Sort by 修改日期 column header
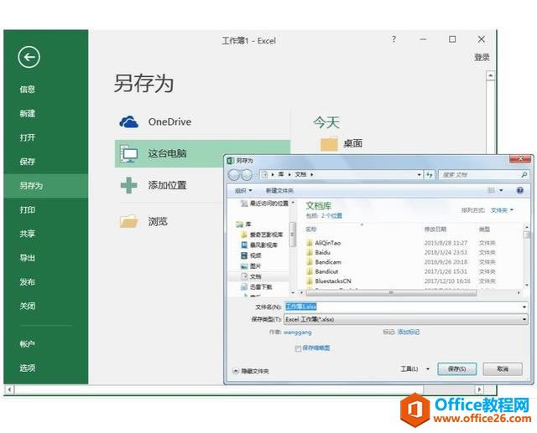Screen dimensions: 537x433 point(435,229)
